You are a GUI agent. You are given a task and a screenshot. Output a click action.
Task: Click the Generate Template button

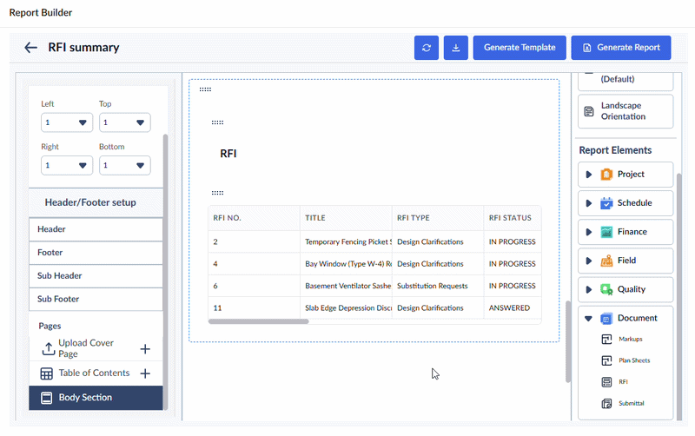(x=520, y=48)
